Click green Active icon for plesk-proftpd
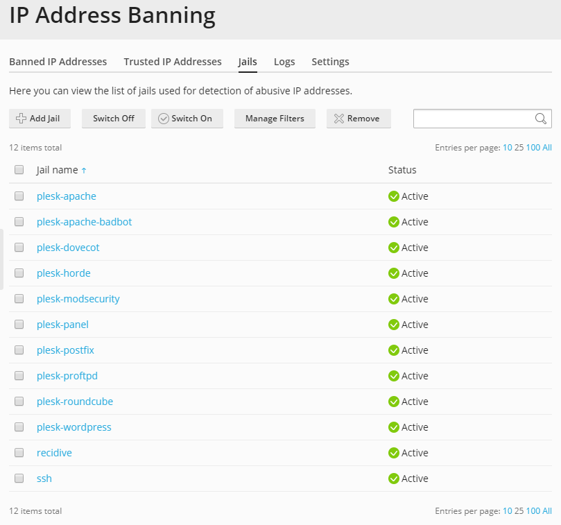Viewport: 561px width, 525px height. tap(394, 376)
